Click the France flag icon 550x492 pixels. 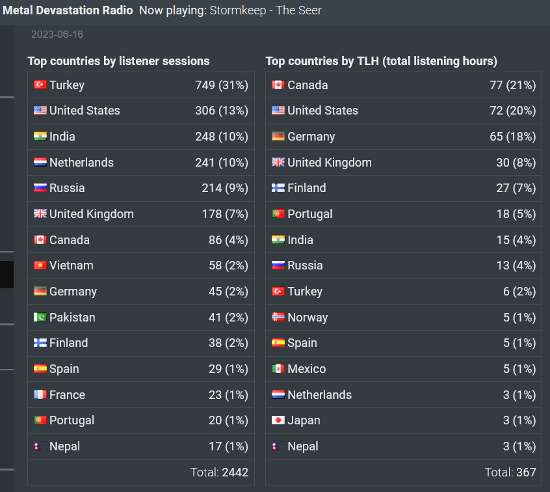tap(40, 394)
